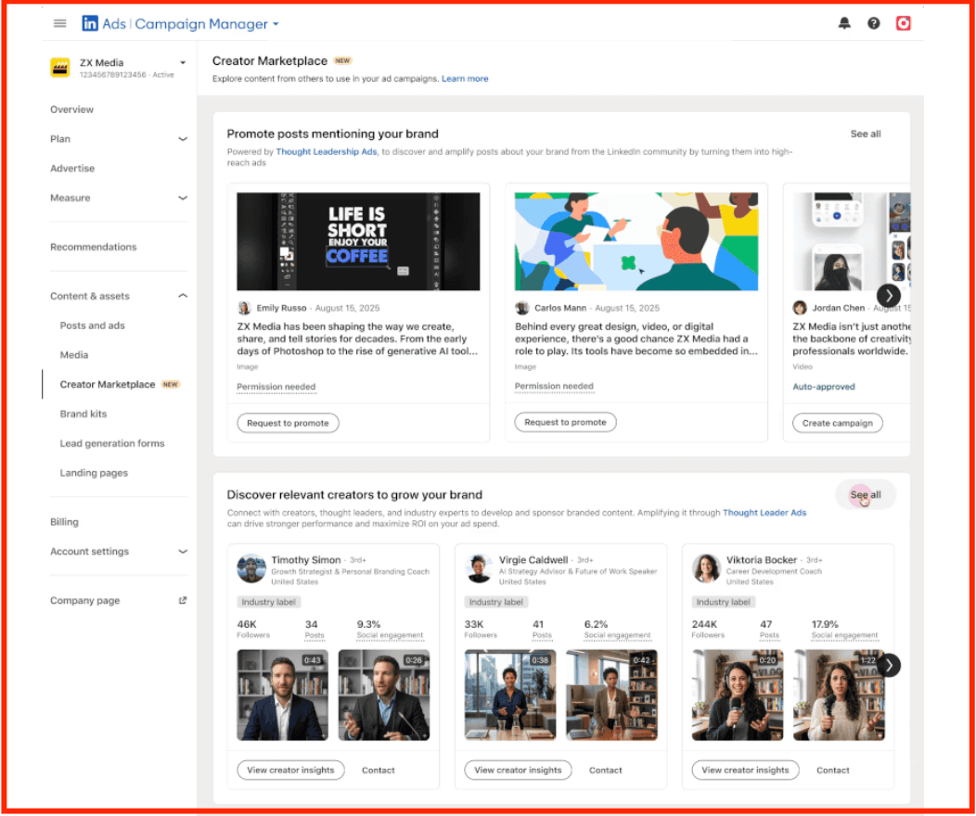View creator insights for Viktoria Bocker
Screen dimensions: 976x816
745,770
